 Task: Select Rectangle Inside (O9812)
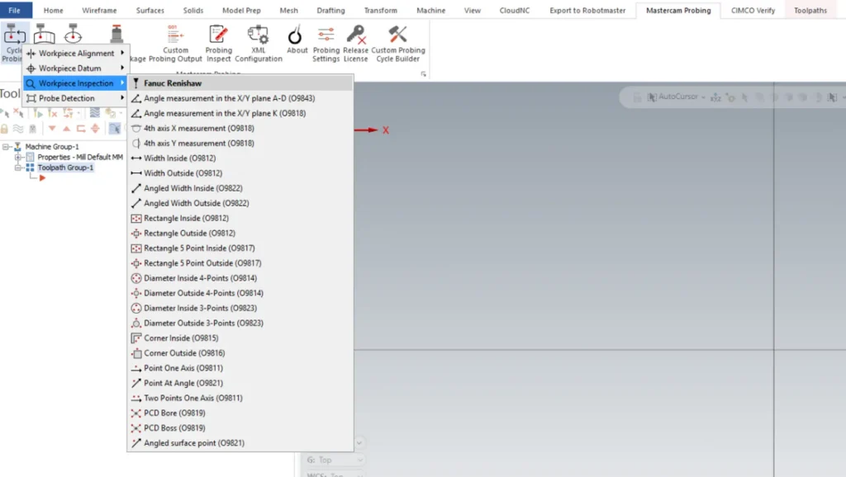(240, 219)
